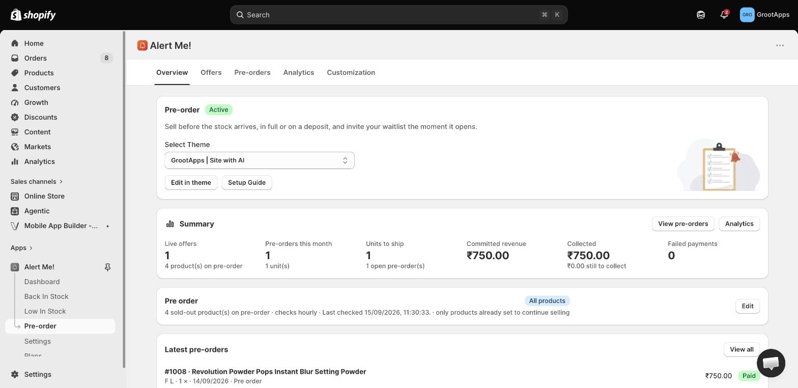The width and height of the screenshot is (798, 388).
Task: Unpin Alert Me! app with pin icon
Action: [107, 267]
